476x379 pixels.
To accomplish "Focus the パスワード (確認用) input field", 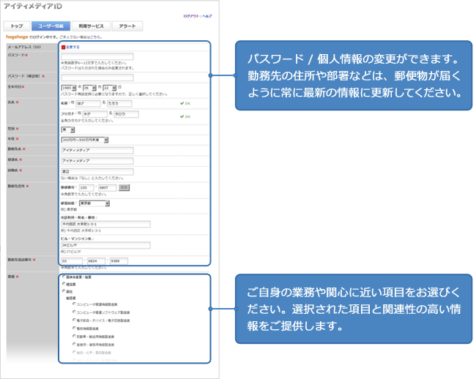I will pos(97,78).
